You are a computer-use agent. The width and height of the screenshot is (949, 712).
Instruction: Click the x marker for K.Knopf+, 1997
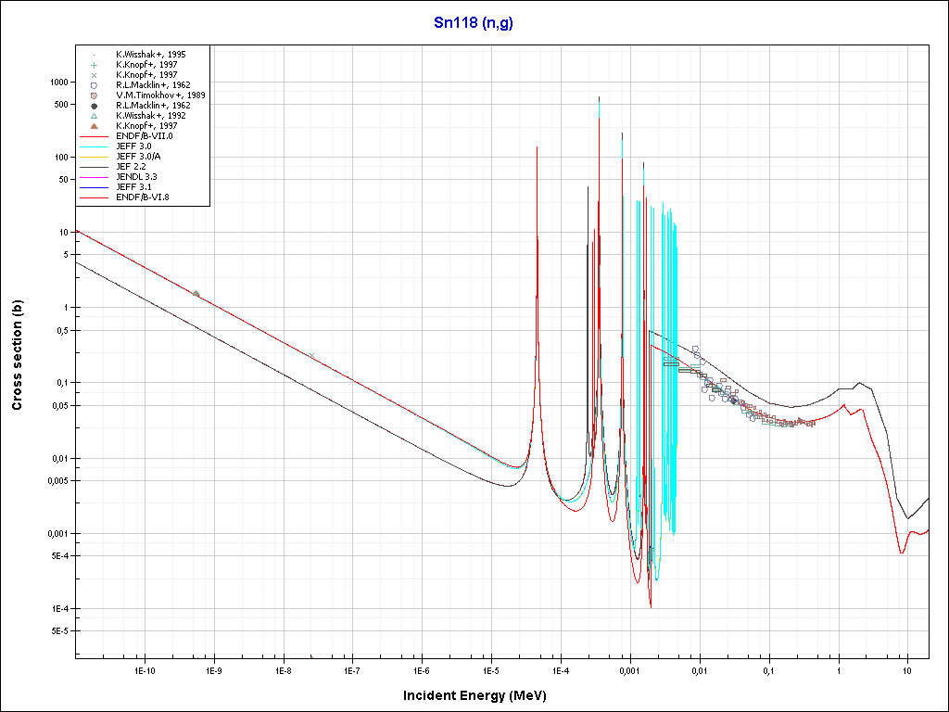coord(95,75)
